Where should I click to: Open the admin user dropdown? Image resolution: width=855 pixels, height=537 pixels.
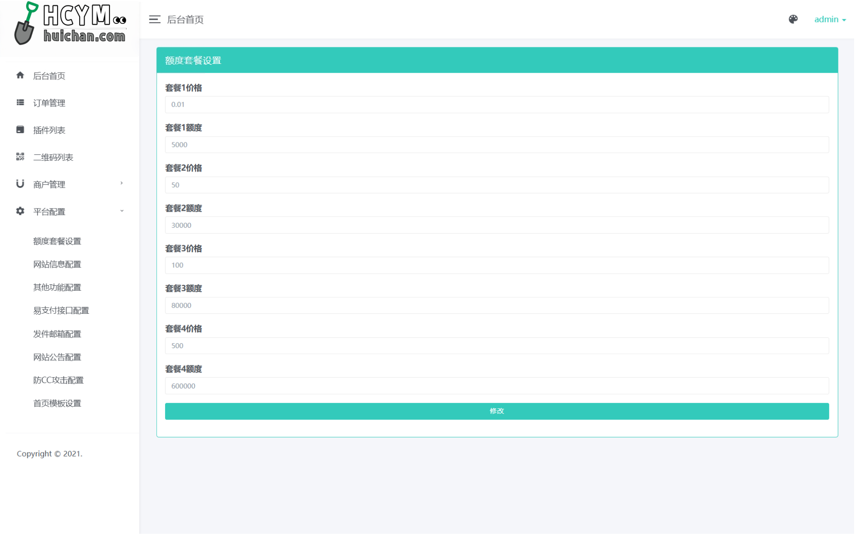click(x=829, y=19)
